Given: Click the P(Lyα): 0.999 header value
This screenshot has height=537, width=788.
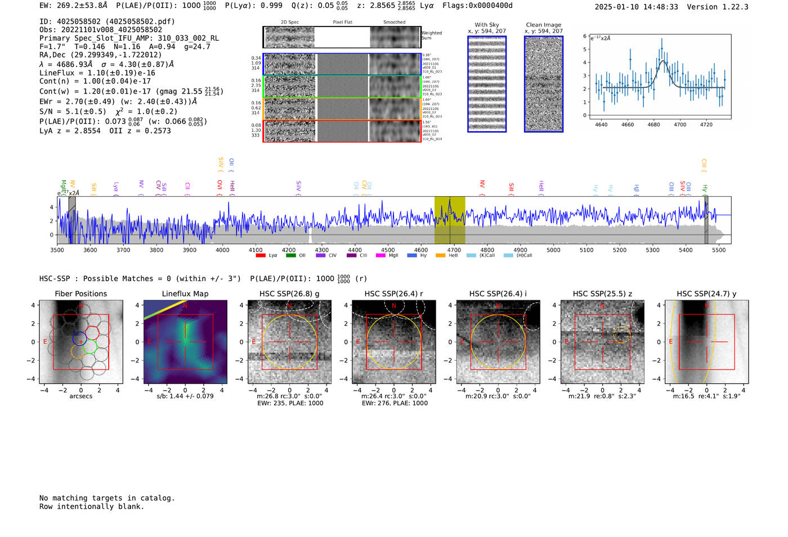Looking at the screenshot, I should tap(254, 6).
